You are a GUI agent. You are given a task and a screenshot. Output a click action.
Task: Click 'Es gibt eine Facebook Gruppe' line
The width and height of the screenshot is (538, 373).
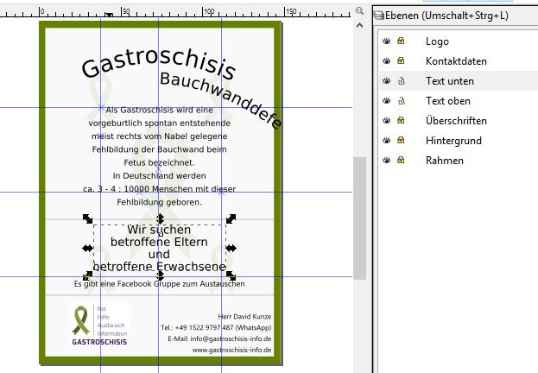pos(159,284)
